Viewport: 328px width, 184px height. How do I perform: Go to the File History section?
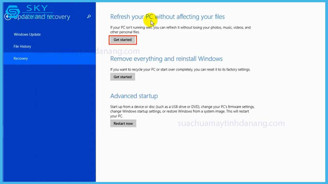[x=22, y=47]
